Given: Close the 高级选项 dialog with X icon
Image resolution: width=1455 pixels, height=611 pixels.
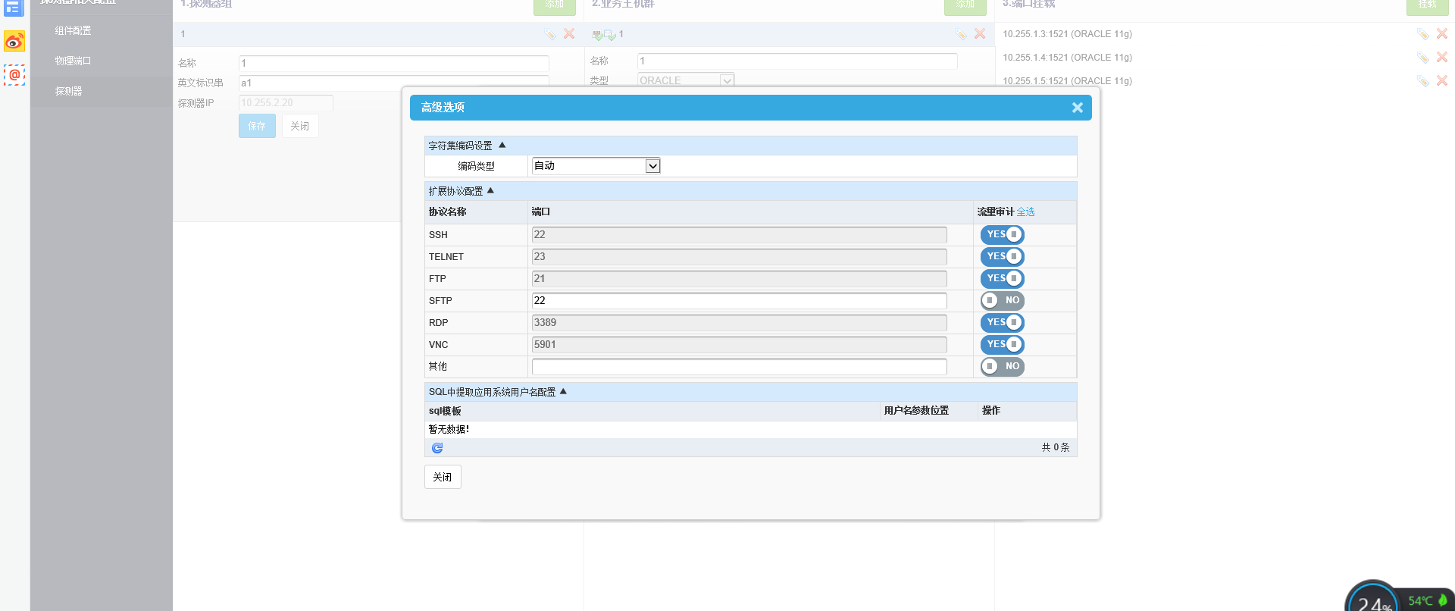Looking at the screenshot, I should point(1077,108).
